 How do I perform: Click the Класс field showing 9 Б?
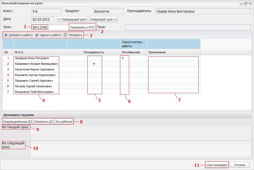click(47, 11)
